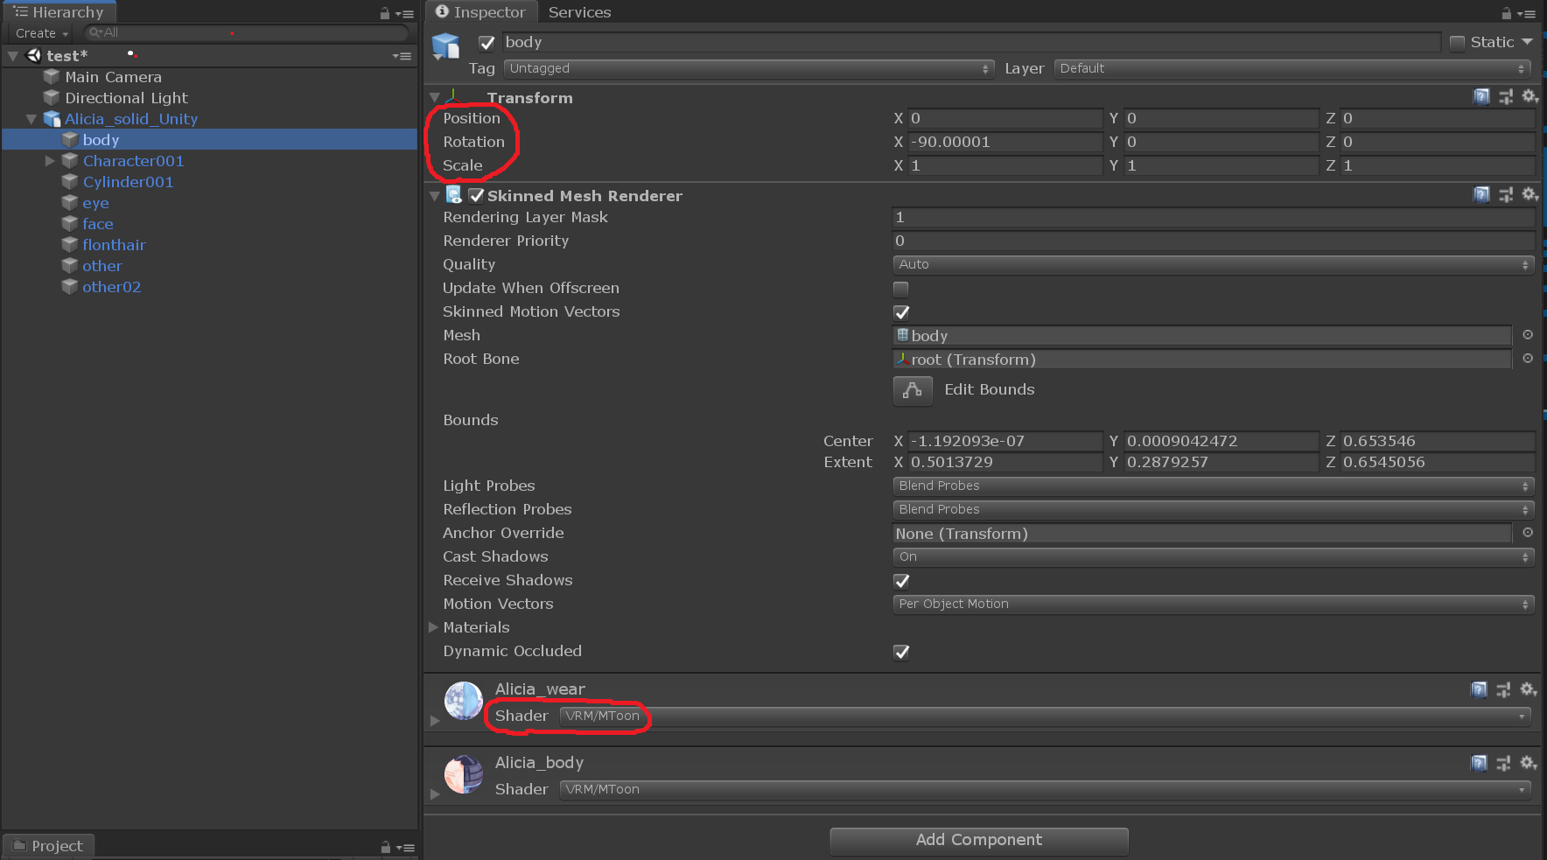Open Alicia_wear material help icon
This screenshot has width=1547, height=860.
1479,690
